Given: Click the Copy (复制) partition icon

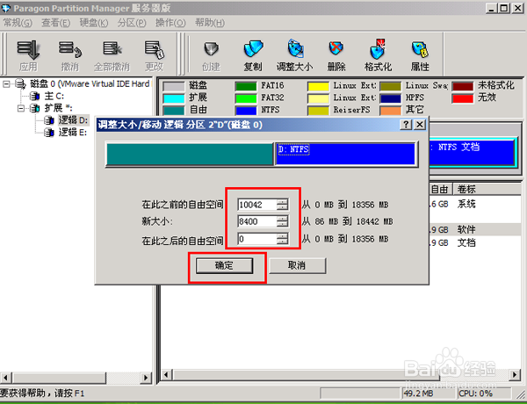Looking at the screenshot, I should [x=253, y=49].
